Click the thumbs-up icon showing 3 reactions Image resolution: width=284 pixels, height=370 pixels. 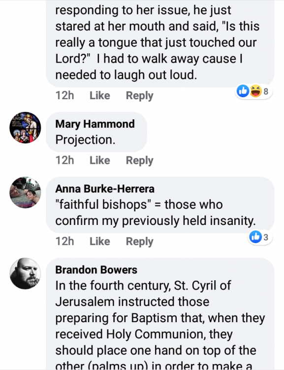[x=255, y=237]
